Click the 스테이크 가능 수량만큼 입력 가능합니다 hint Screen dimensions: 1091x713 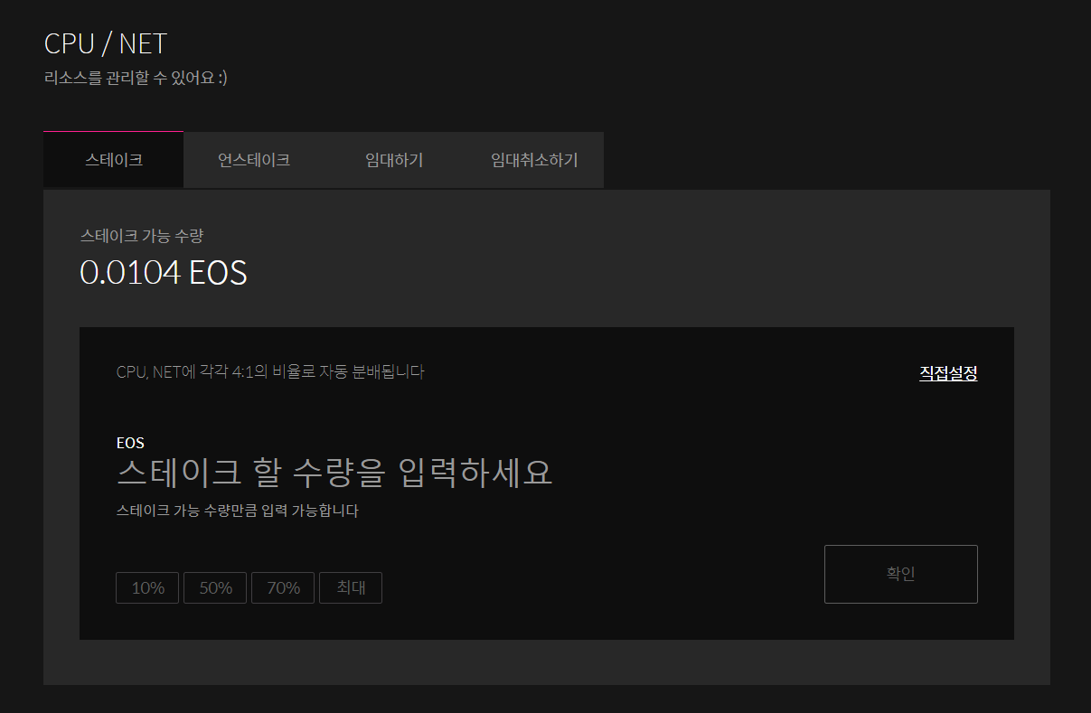point(238,511)
